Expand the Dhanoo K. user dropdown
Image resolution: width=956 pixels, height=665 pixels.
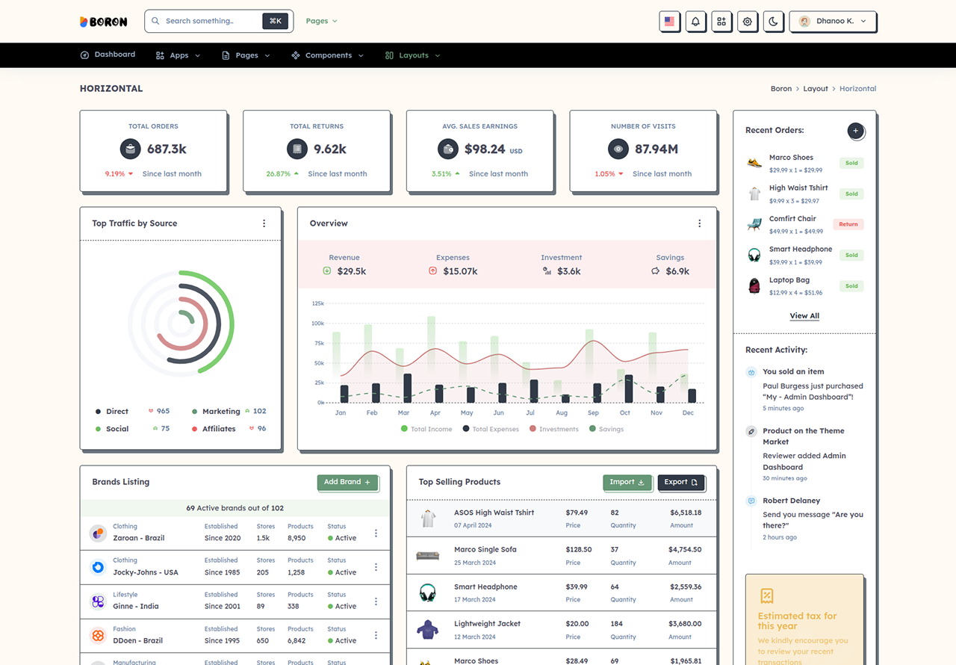pyautogui.click(x=833, y=22)
